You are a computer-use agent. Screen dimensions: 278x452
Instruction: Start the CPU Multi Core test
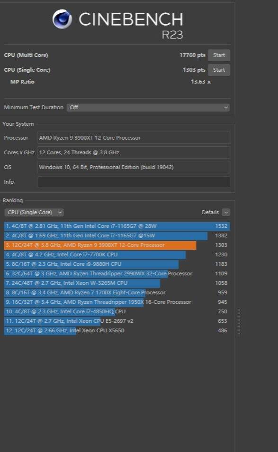[x=219, y=55]
